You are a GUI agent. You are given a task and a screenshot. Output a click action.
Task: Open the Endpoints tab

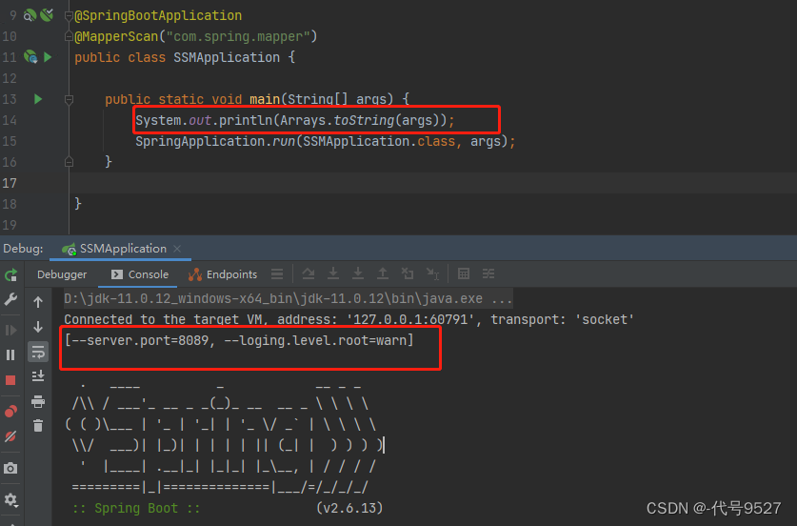(223, 274)
